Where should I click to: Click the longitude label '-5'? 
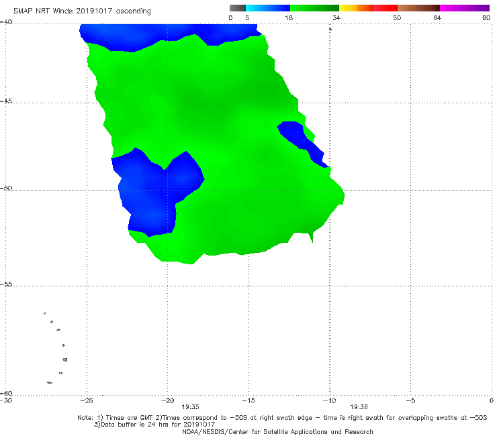coord(410,400)
